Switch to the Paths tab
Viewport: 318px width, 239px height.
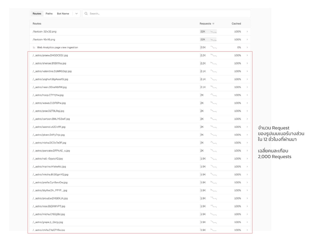(49, 14)
